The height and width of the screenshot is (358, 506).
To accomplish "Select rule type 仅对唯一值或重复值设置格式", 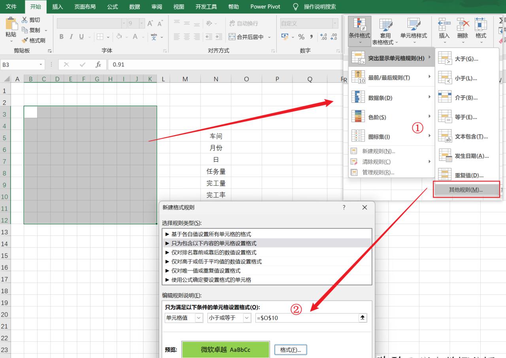I will point(267,271).
